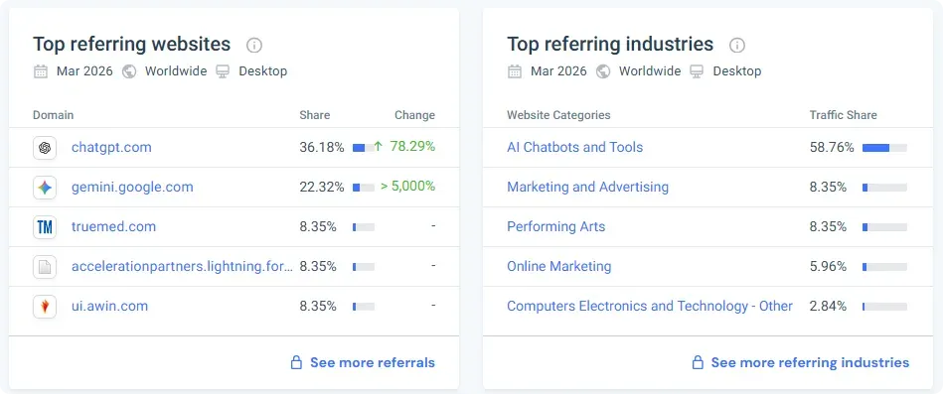Image resolution: width=943 pixels, height=394 pixels.
Task: Click the Truemed TM logo icon
Action: (x=45, y=227)
